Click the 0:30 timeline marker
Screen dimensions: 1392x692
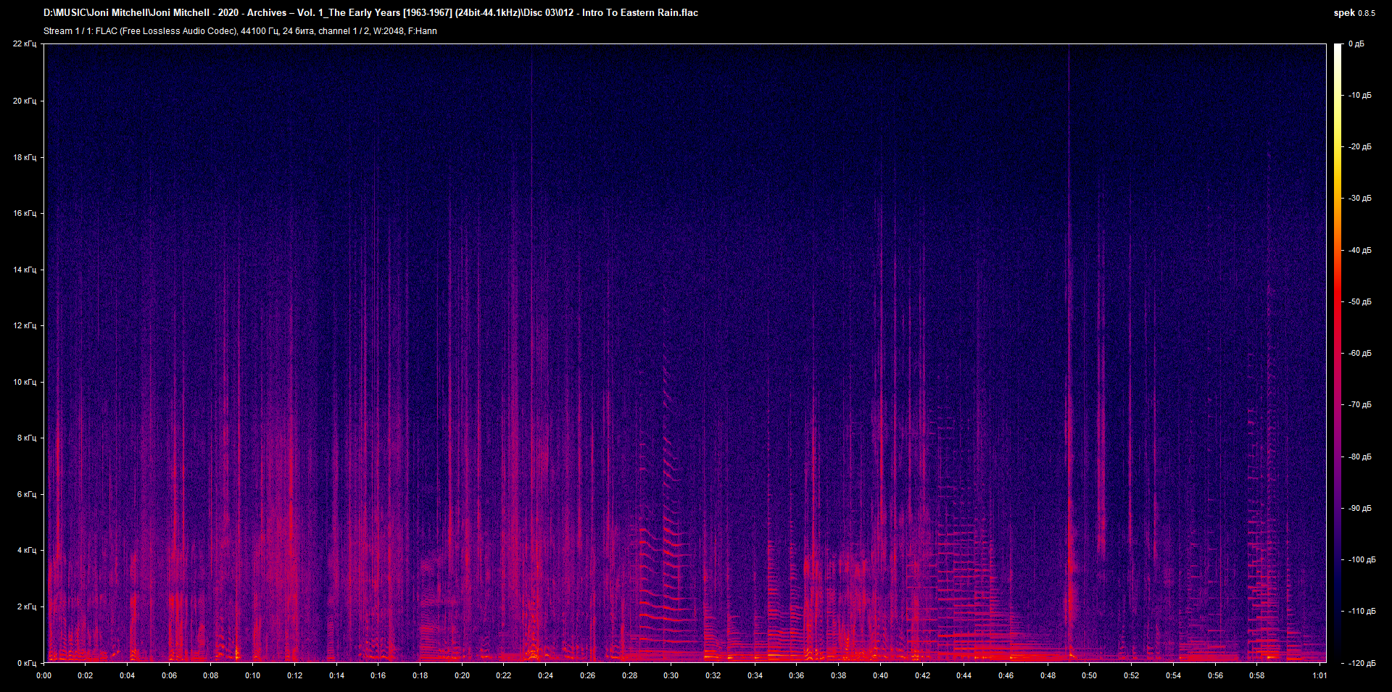671,675
